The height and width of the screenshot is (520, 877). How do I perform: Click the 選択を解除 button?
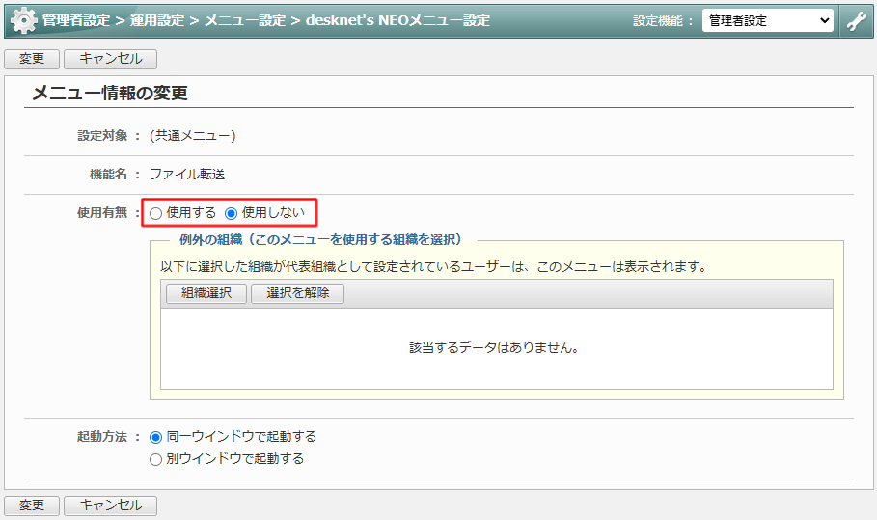[x=297, y=294]
